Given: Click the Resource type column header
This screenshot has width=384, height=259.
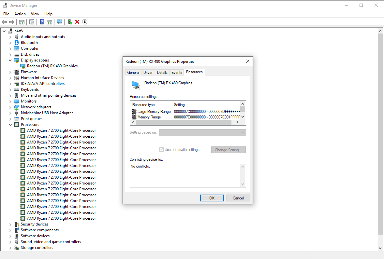Looking at the screenshot, I should tap(151, 104).
